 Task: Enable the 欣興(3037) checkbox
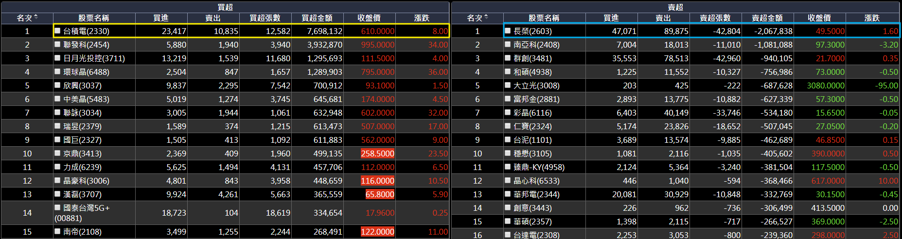click(58, 85)
